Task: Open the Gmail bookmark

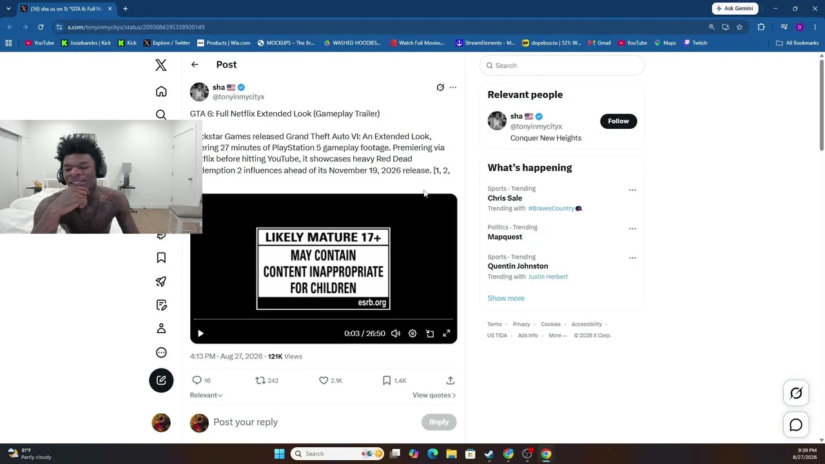Action: (599, 43)
